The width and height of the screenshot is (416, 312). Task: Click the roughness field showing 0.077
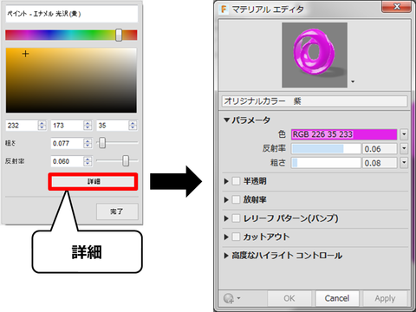coord(67,143)
